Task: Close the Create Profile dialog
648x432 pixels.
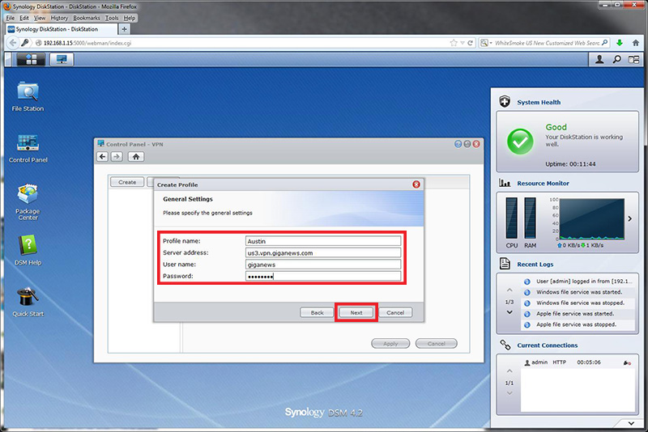Action: coord(416,184)
